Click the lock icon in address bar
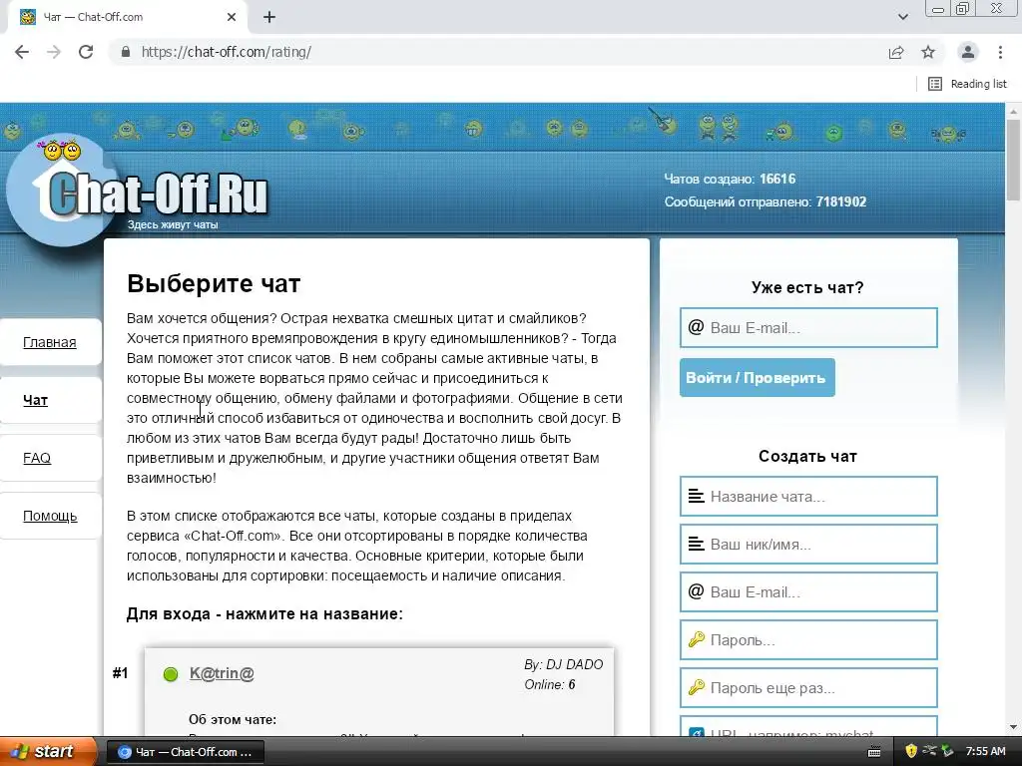Image resolution: width=1022 pixels, height=766 pixels. point(126,52)
